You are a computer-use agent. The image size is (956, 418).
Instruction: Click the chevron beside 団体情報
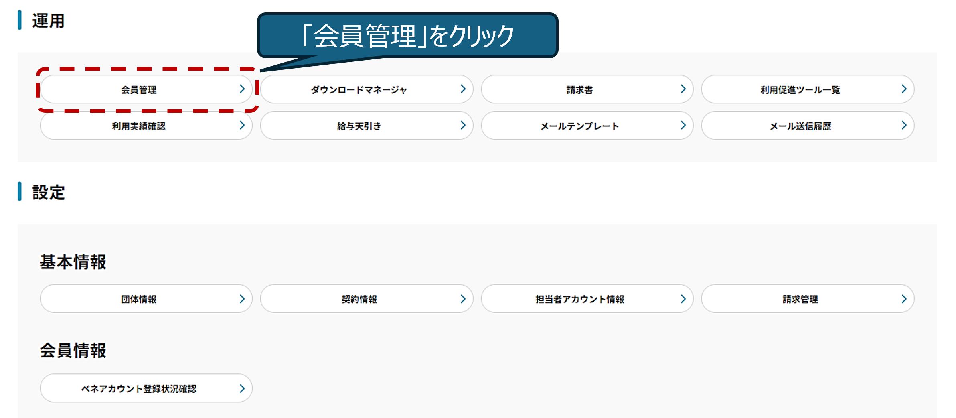click(x=242, y=299)
